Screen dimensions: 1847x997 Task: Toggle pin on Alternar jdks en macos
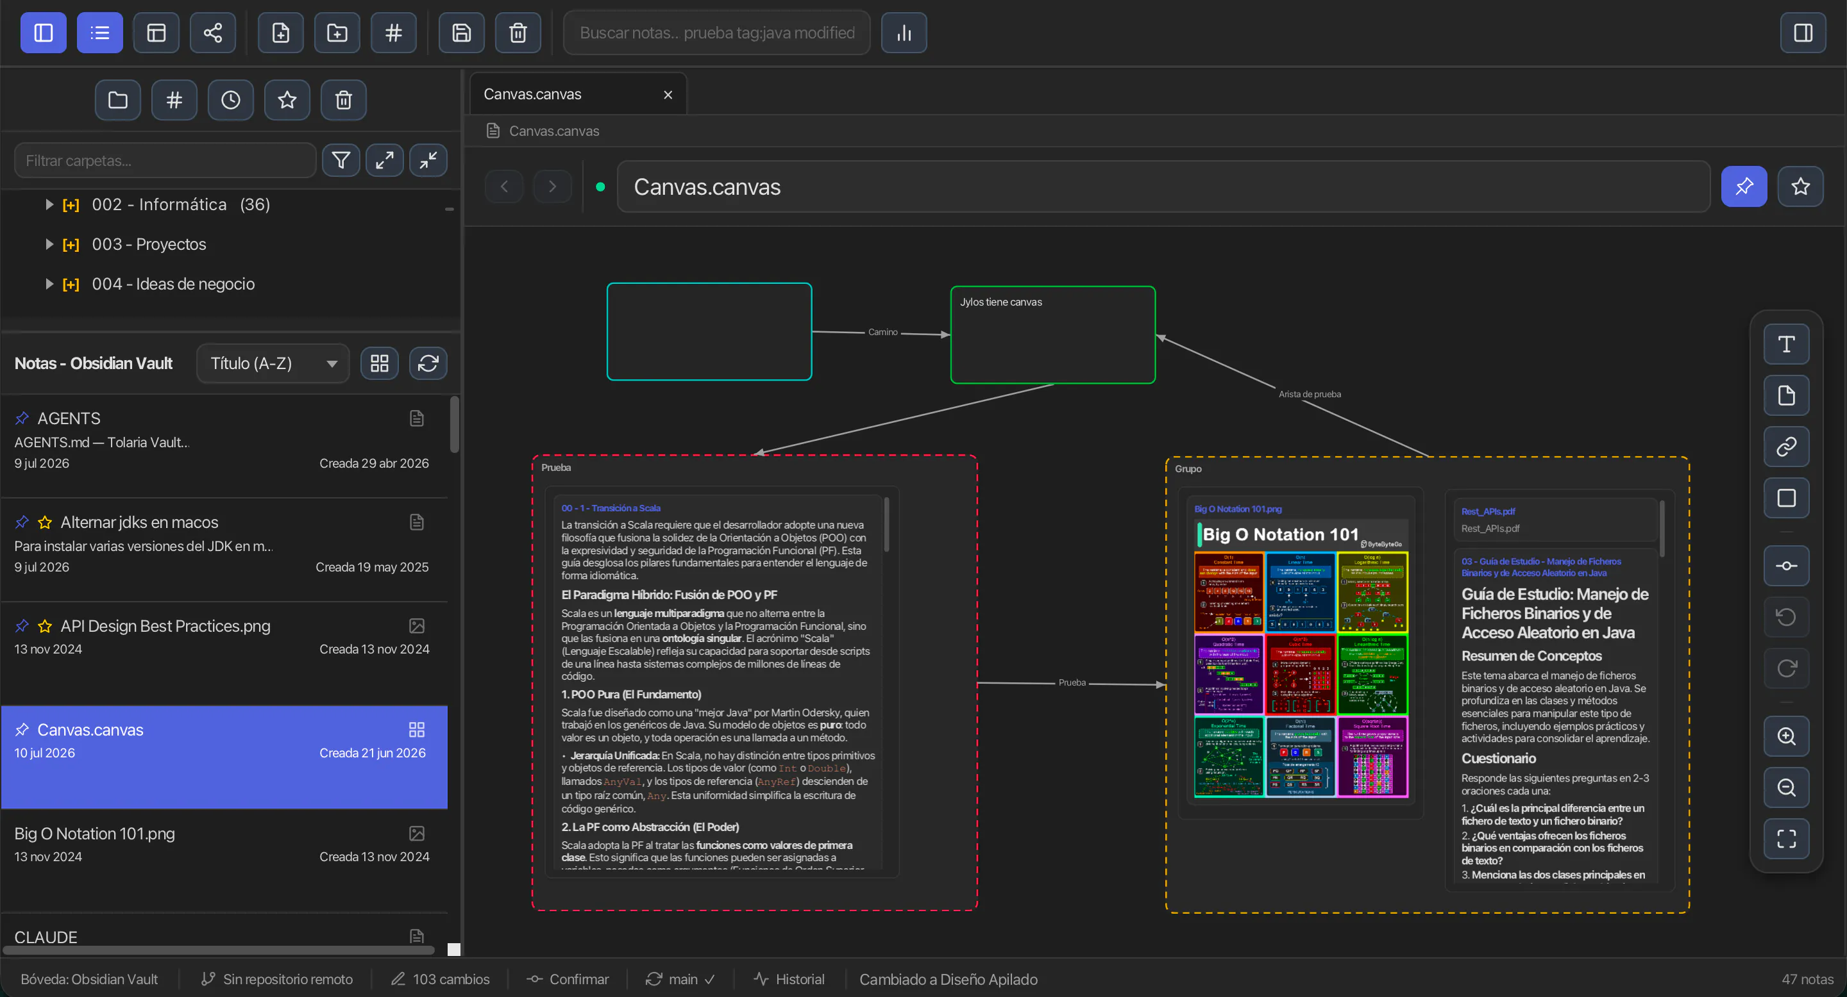(x=22, y=522)
